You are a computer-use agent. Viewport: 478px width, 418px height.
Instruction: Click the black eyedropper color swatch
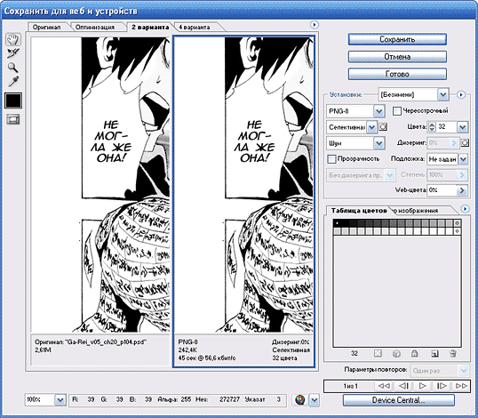[x=13, y=100]
